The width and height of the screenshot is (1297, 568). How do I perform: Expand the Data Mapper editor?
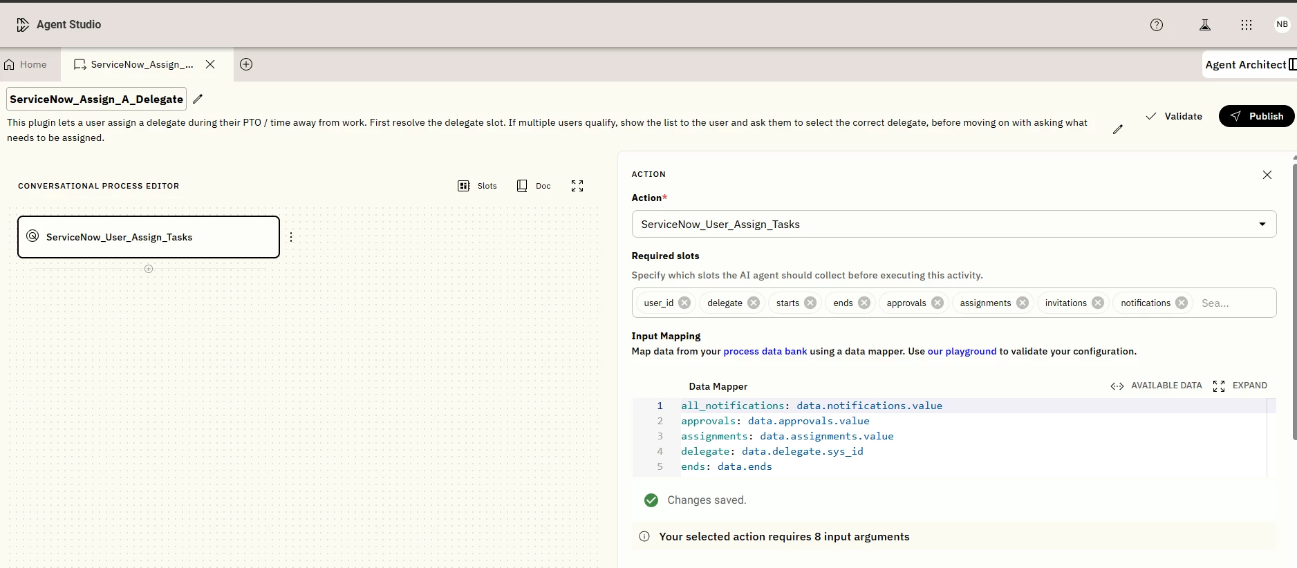click(x=1240, y=386)
